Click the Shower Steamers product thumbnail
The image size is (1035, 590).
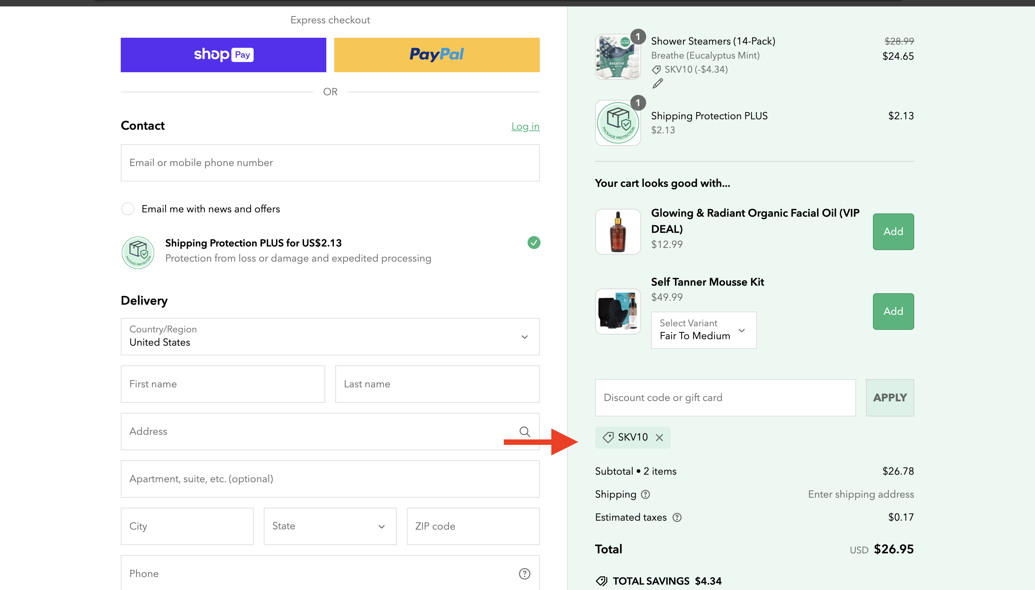(x=617, y=57)
